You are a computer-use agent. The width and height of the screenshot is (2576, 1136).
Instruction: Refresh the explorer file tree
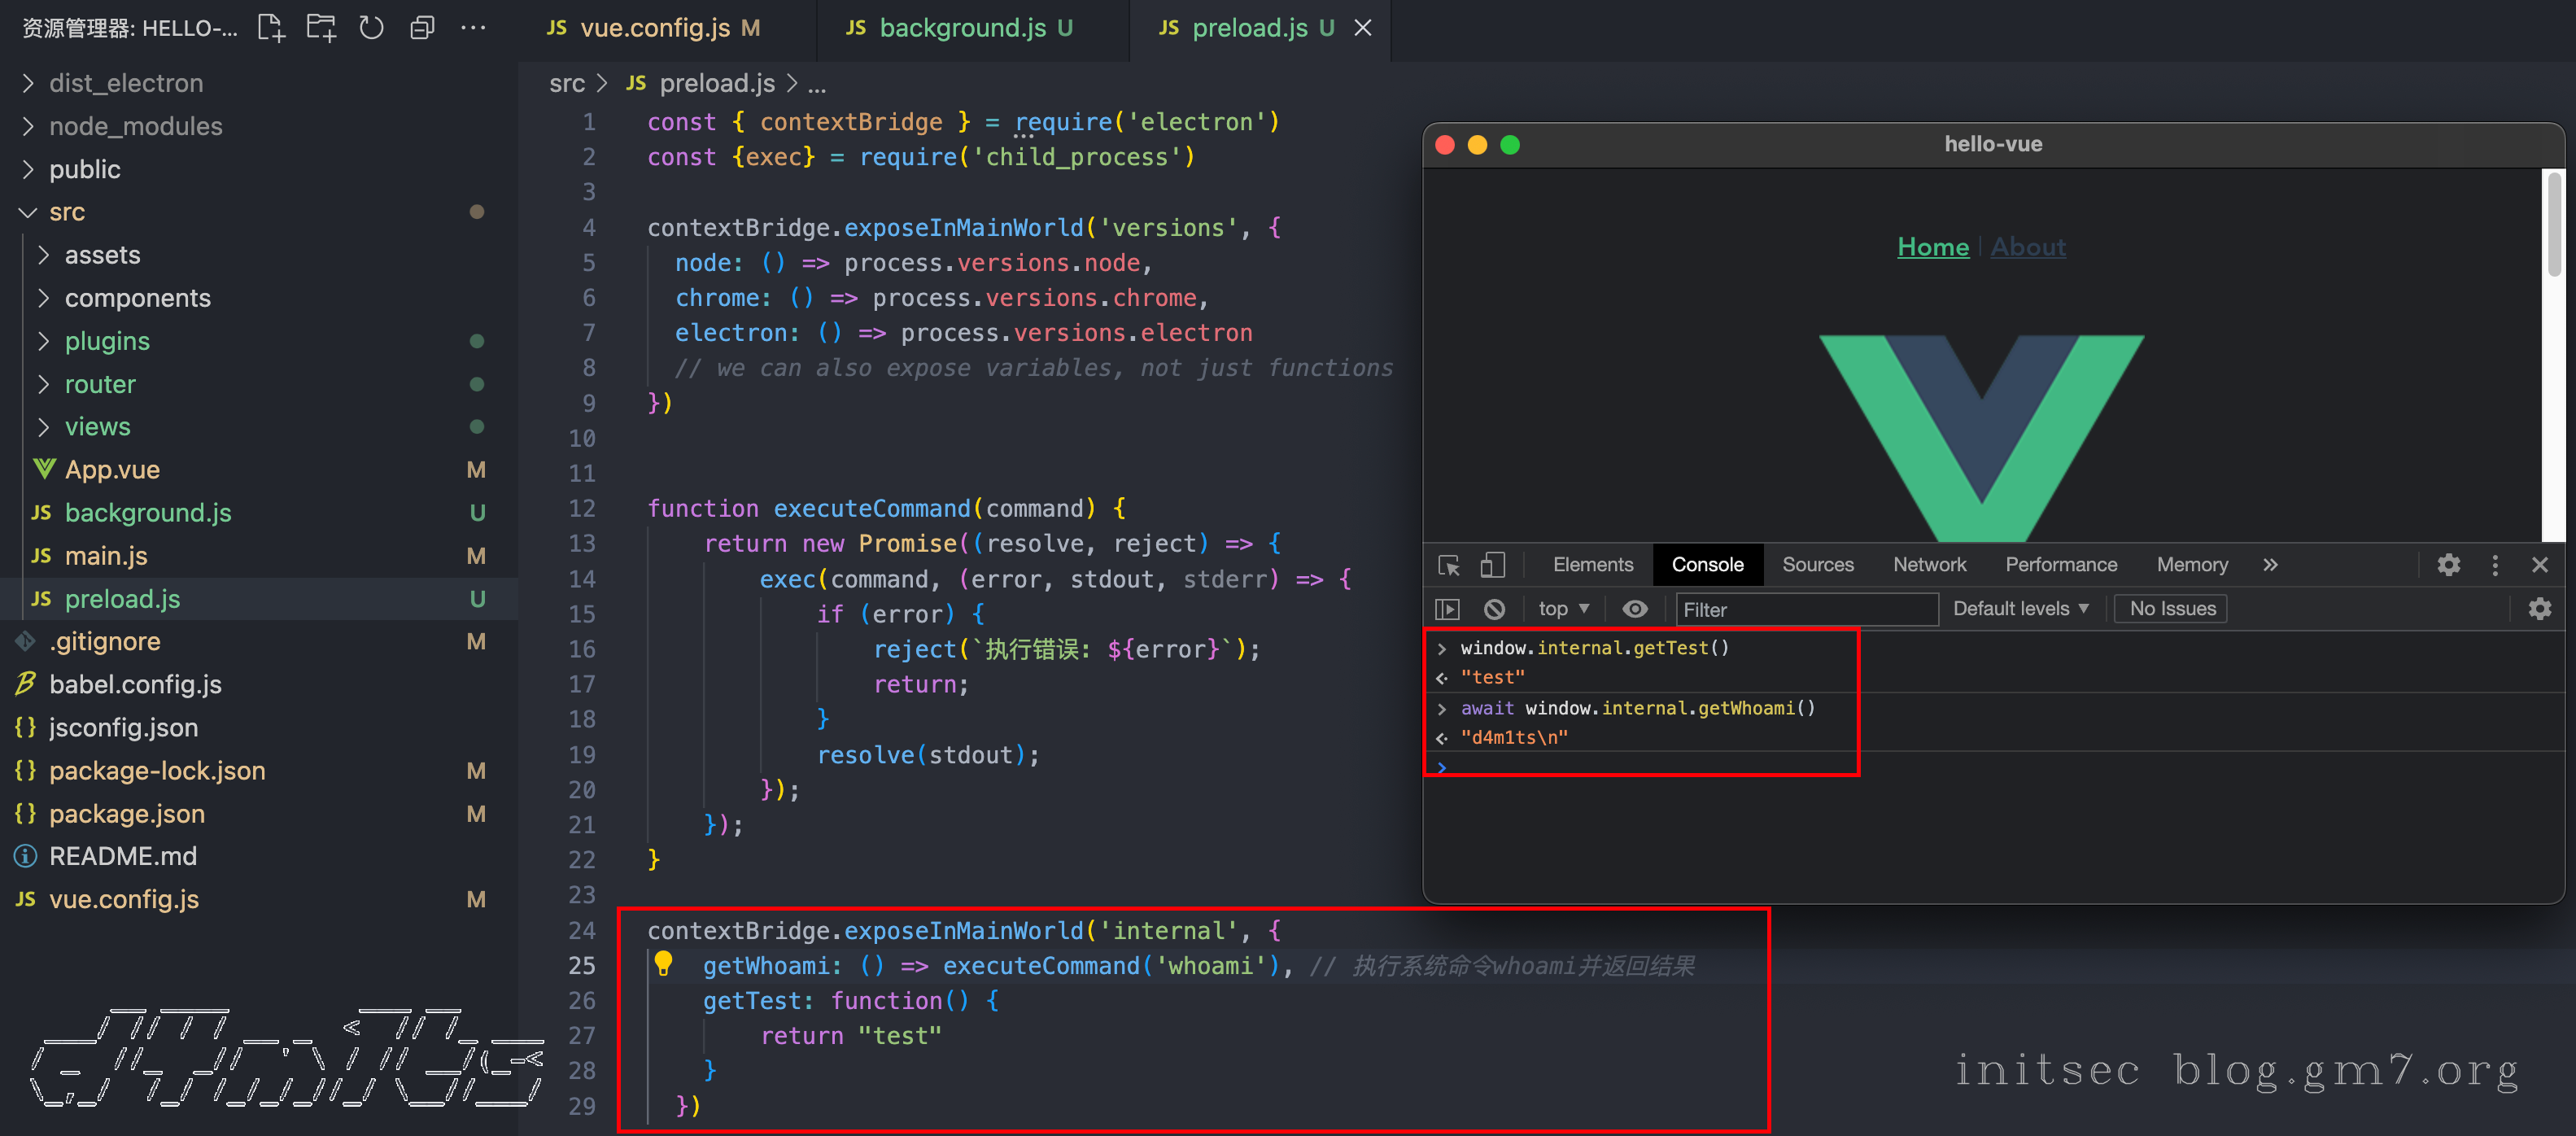371,27
